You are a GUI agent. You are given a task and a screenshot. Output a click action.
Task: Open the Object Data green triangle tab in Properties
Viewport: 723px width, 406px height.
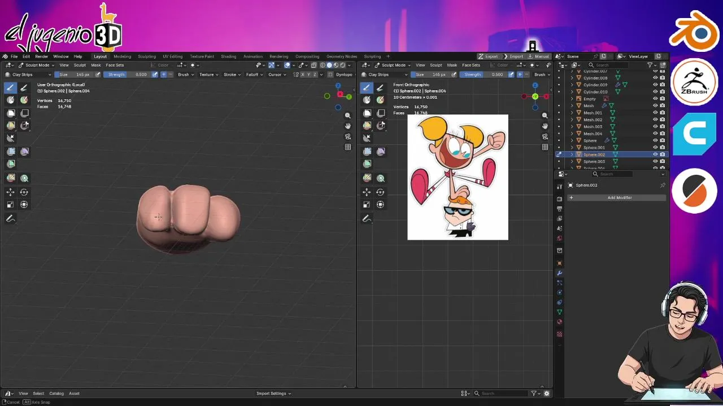tap(560, 312)
